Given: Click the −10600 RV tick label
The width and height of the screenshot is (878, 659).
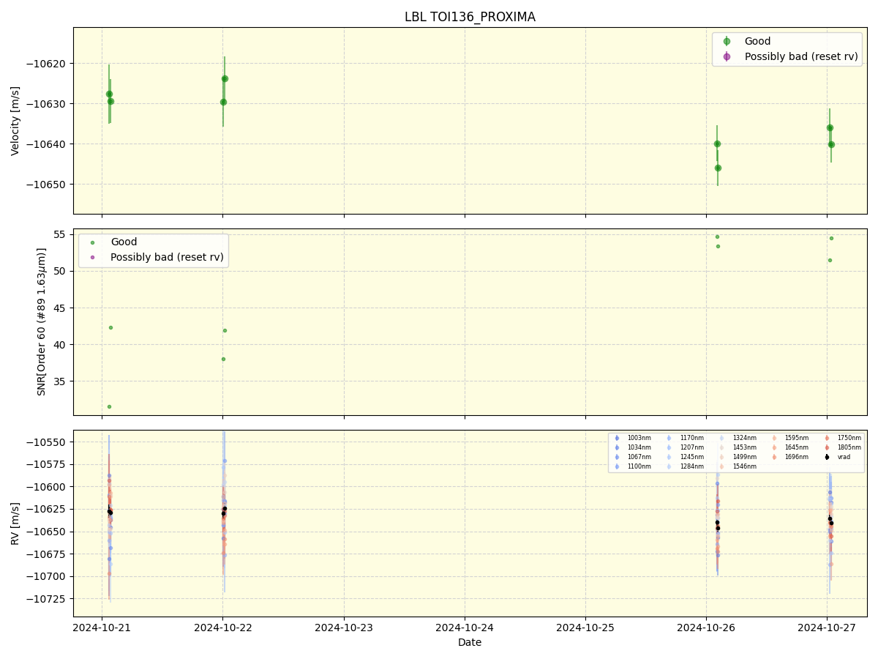Looking at the screenshot, I should 45,487.
